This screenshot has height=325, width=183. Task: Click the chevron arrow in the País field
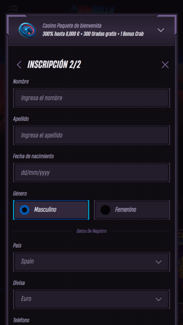[x=159, y=262]
